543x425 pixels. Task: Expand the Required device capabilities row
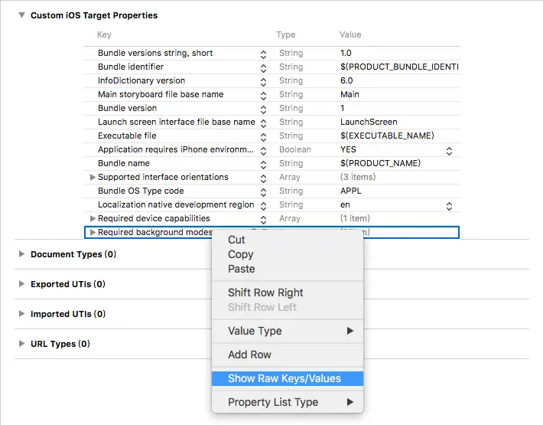[x=93, y=219]
